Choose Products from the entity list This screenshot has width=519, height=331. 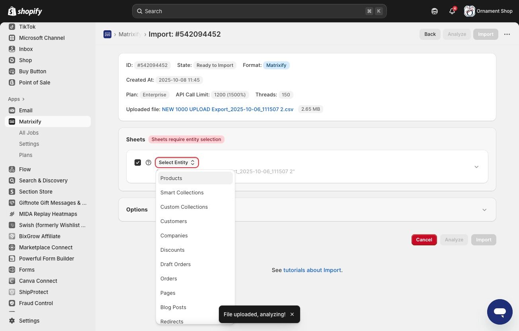[x=195, y=178]
